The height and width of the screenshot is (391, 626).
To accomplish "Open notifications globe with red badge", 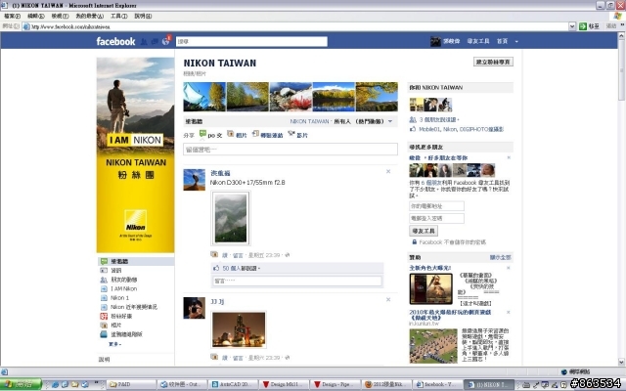I will pos(166,41).
